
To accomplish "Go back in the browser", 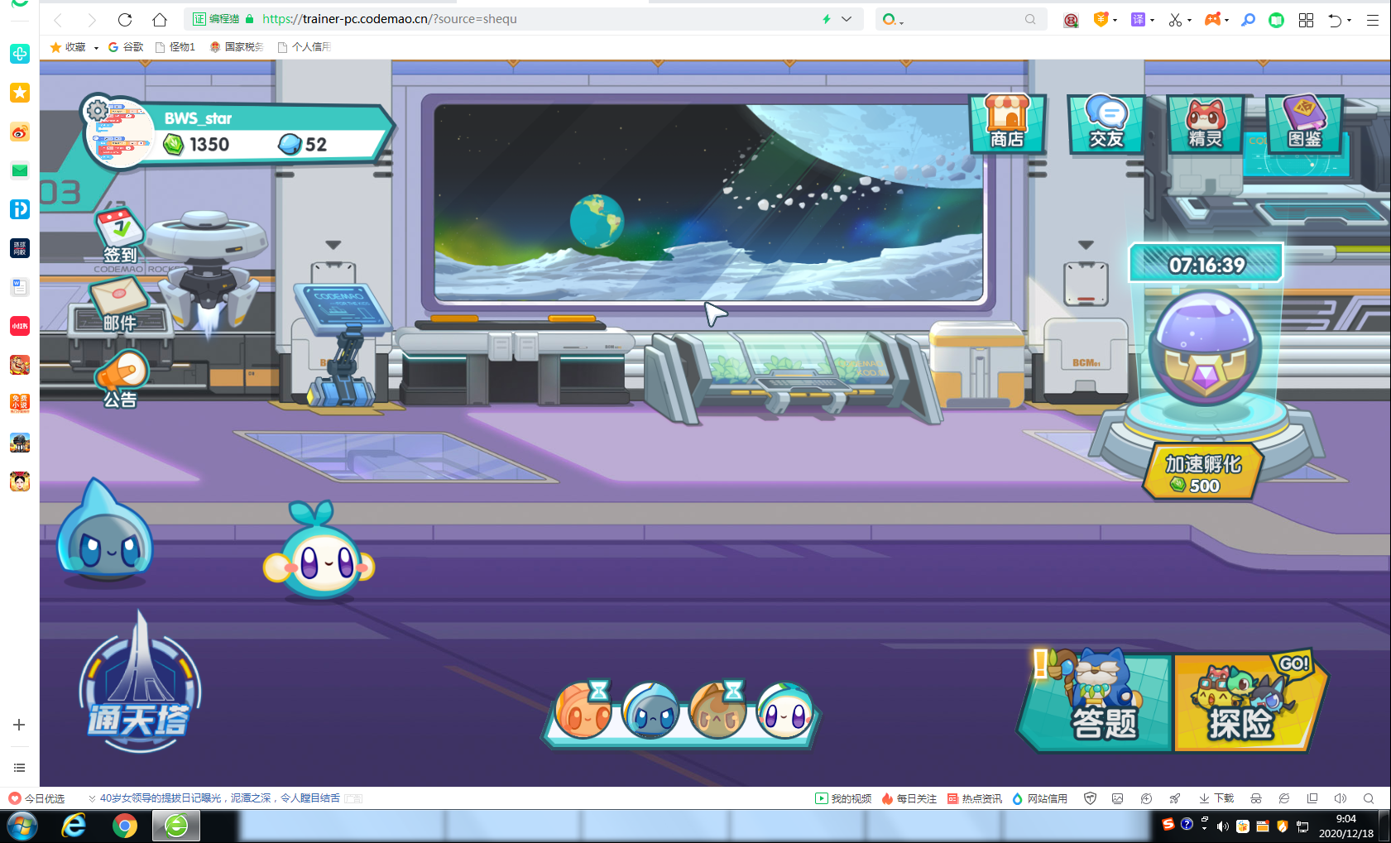I will (58, 19).
